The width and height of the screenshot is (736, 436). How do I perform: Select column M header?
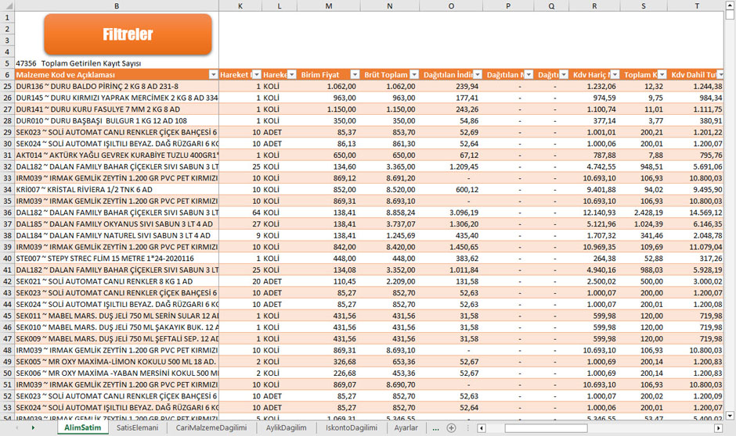(329, 5)
